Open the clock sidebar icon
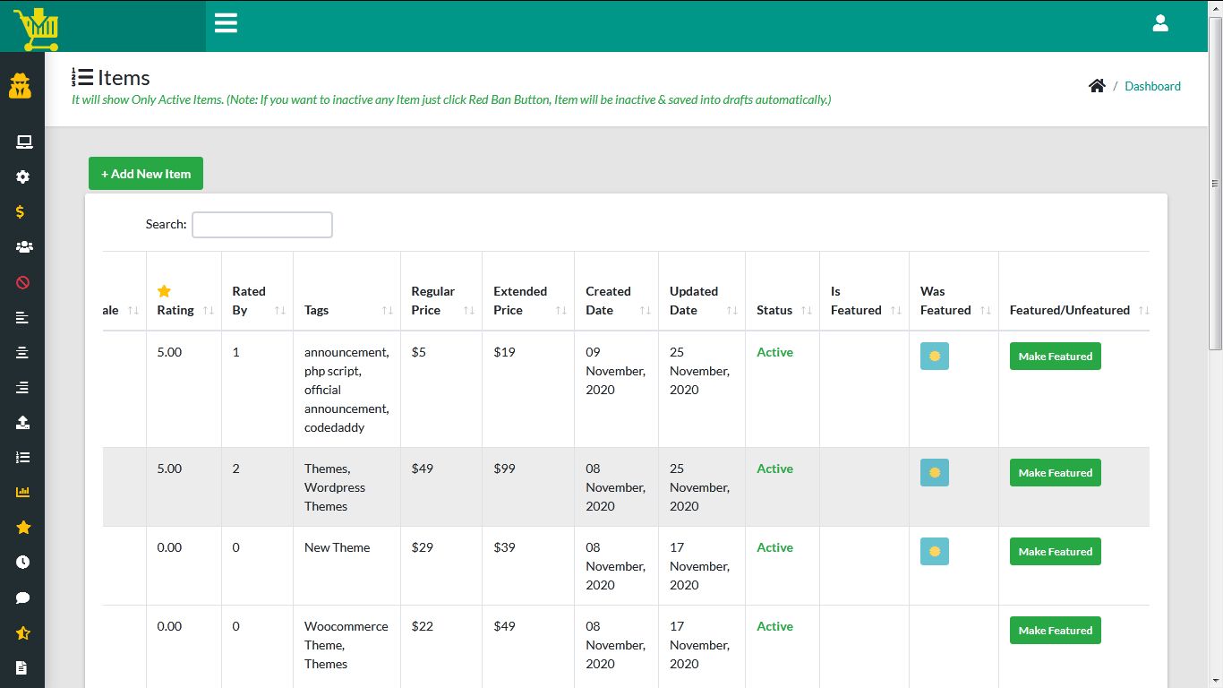 [23, 563]
